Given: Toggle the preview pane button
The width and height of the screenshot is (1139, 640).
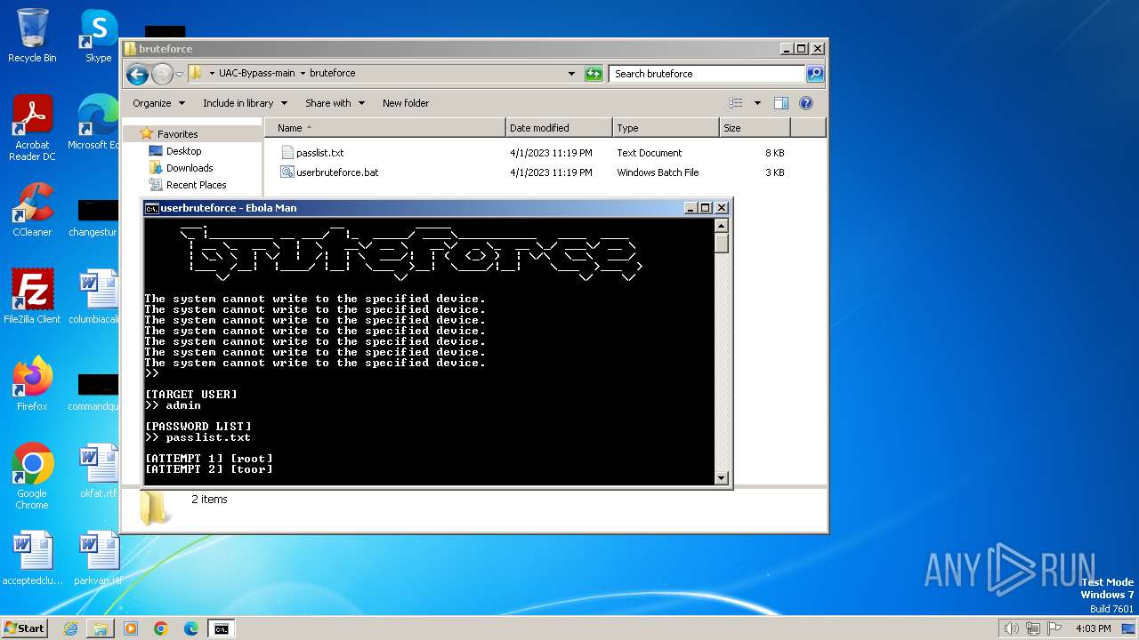Looking at the screenshot, I should click(x=780, y=103).
